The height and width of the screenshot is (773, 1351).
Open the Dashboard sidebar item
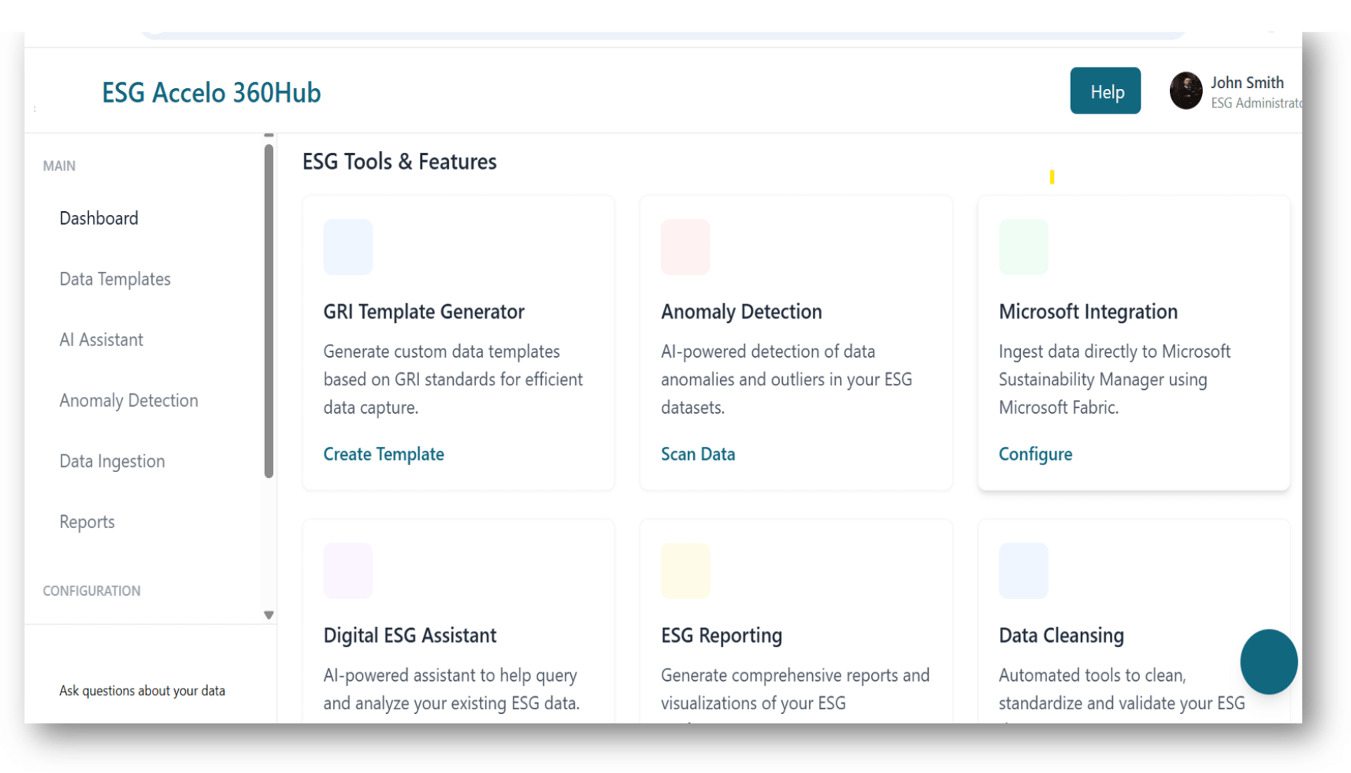99,219
